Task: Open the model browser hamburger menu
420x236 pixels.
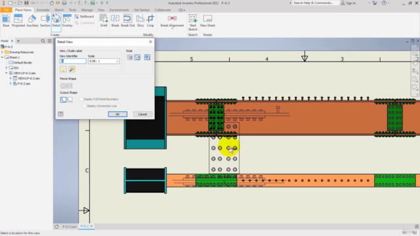Action: tap(50, 41)
